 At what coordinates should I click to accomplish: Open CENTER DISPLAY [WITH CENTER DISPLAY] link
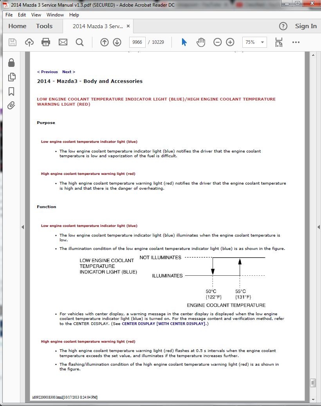pos(164,323)
